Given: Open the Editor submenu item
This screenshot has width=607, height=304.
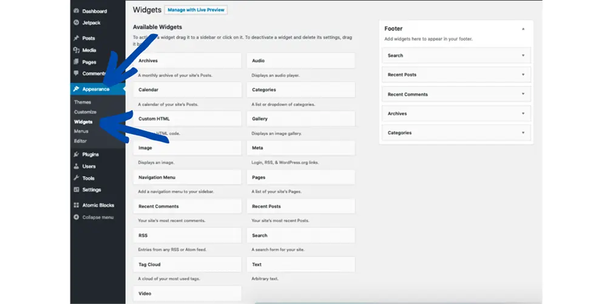Looking at the screenshot, I should pyautogui.click(x=80, y=141).
